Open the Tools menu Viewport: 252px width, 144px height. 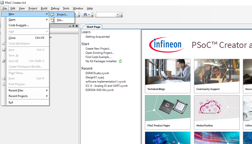[x=66, y=8]
